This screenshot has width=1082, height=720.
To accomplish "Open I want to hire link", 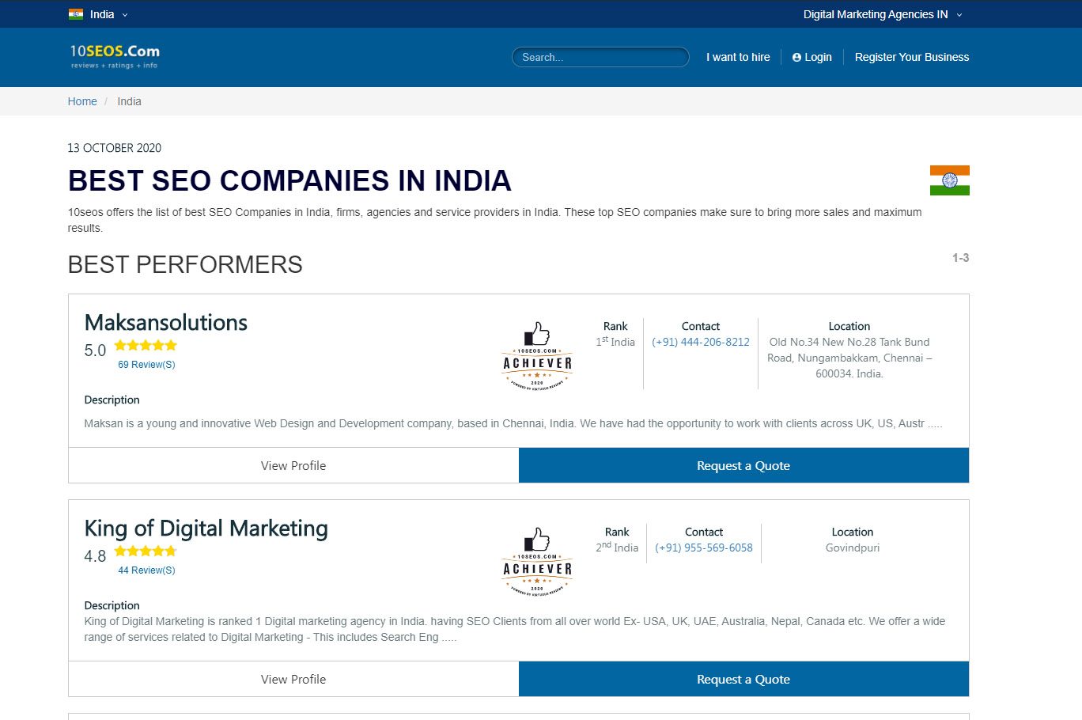I will [738, 57].
